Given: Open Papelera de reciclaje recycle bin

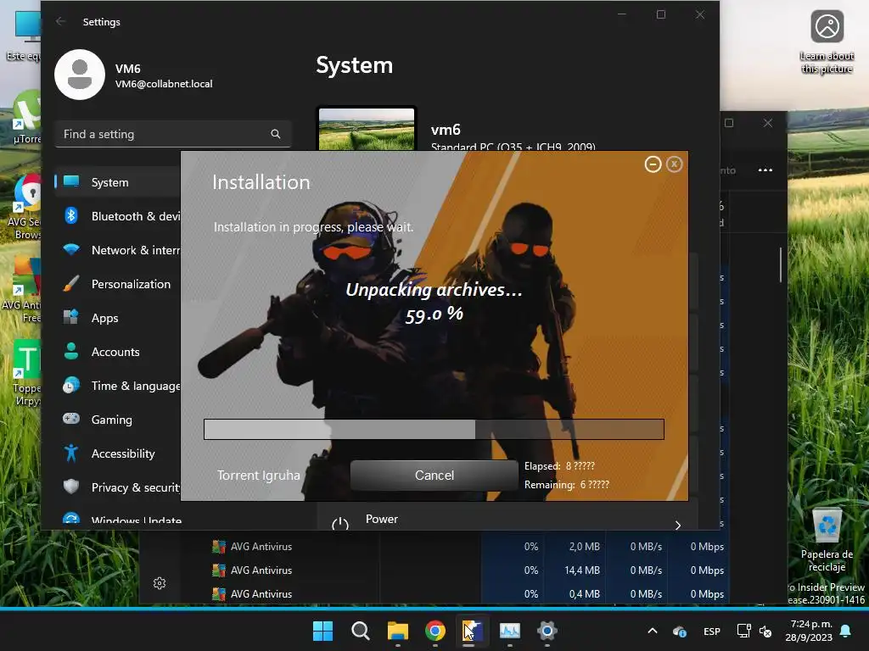Looking at the screenshot, I should [x=827, y=540].
